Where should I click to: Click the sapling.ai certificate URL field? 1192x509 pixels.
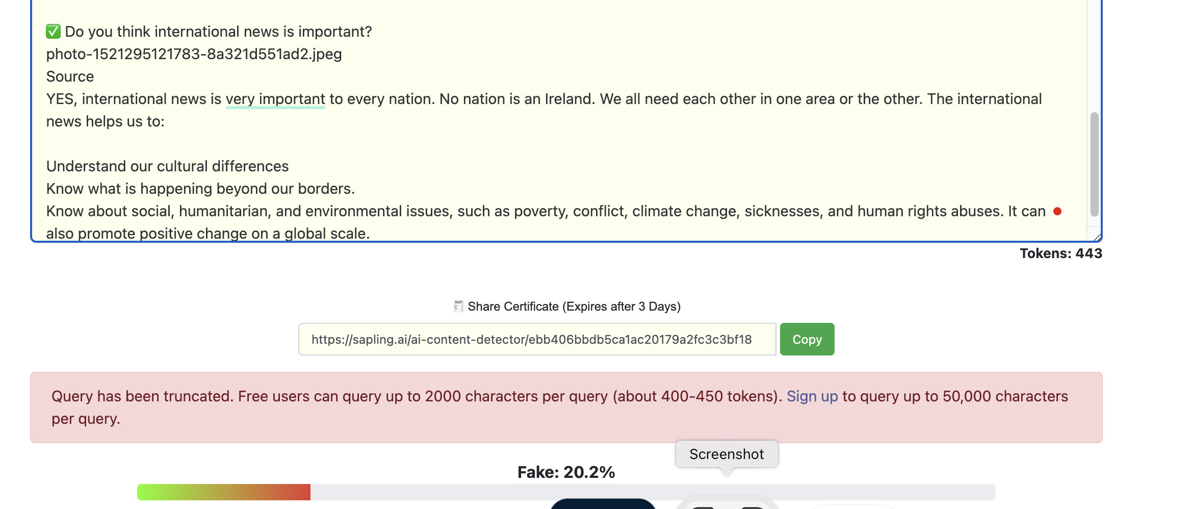pyautogui.click(x=537, y=339)
